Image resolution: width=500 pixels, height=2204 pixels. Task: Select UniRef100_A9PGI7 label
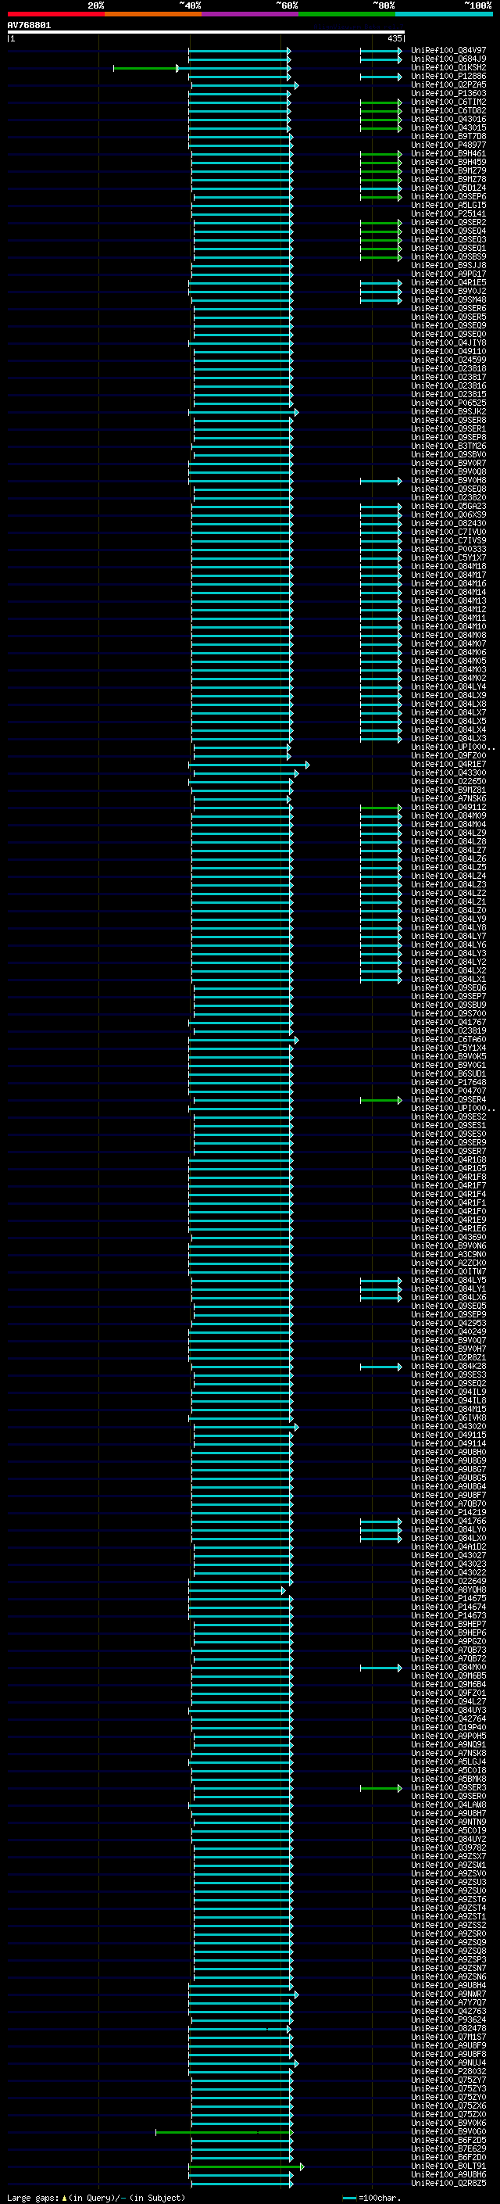(448, 274)
